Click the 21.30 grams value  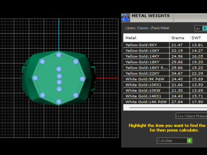(177, 90)
